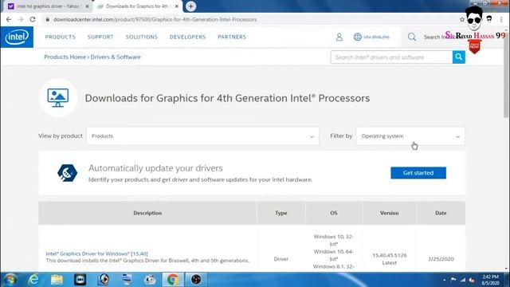
Task: Click the taskbar icon right of folders
Action: tap(80, 280)
